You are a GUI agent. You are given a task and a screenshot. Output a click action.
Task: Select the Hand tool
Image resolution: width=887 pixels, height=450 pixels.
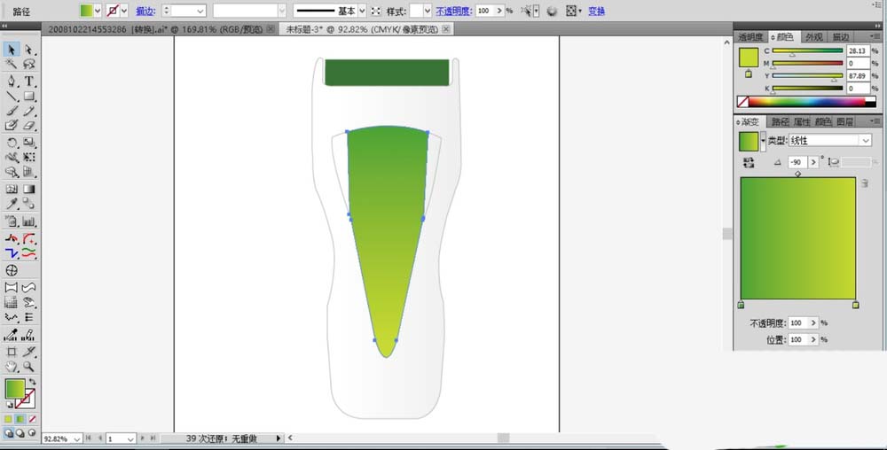coord(11,367)
